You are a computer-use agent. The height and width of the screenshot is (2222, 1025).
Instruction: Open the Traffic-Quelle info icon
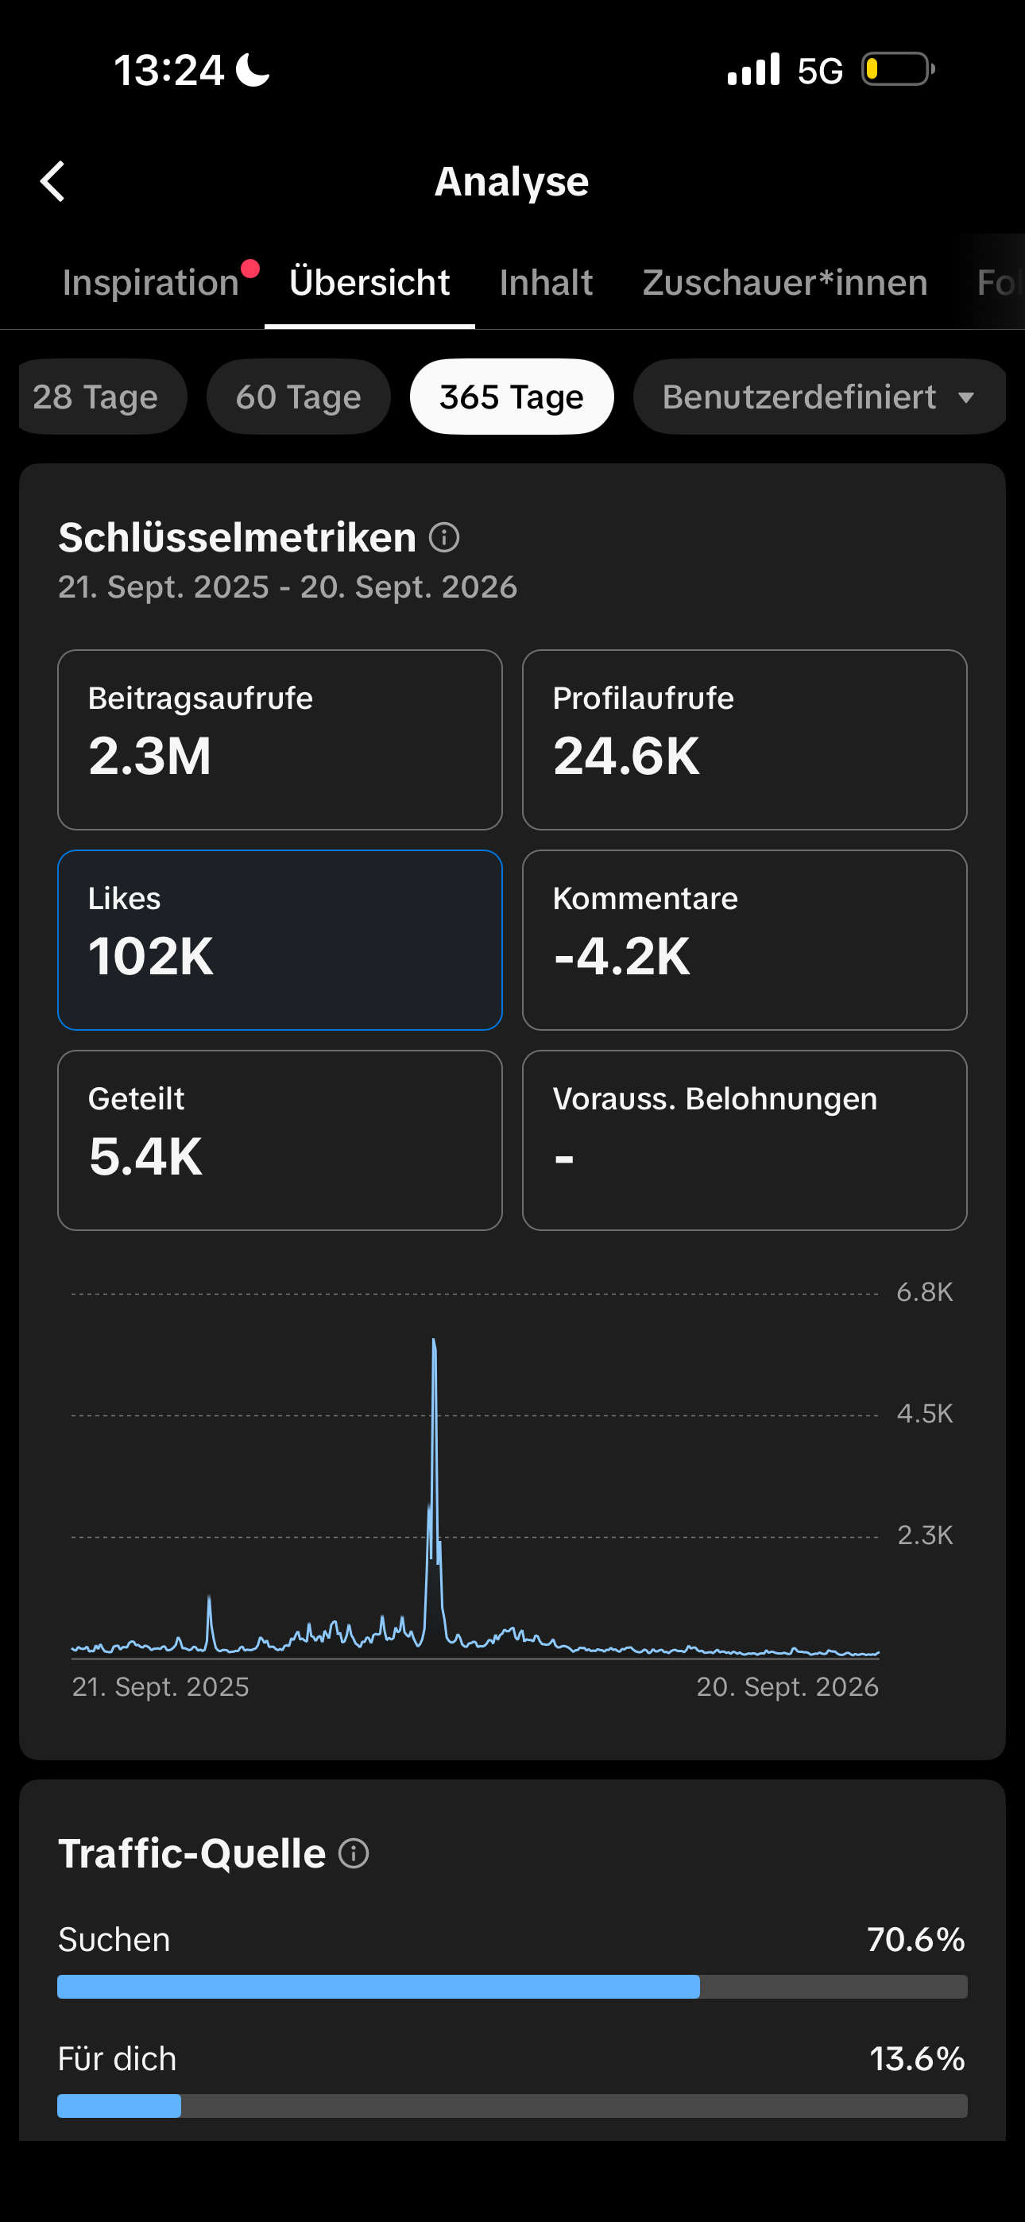coord(354,1852)
